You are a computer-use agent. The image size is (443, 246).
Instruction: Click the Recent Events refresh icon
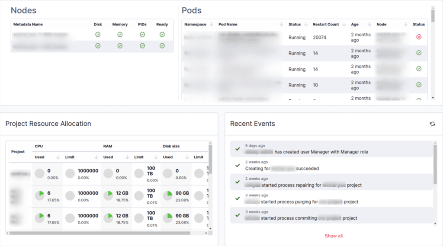pos(432,124)
